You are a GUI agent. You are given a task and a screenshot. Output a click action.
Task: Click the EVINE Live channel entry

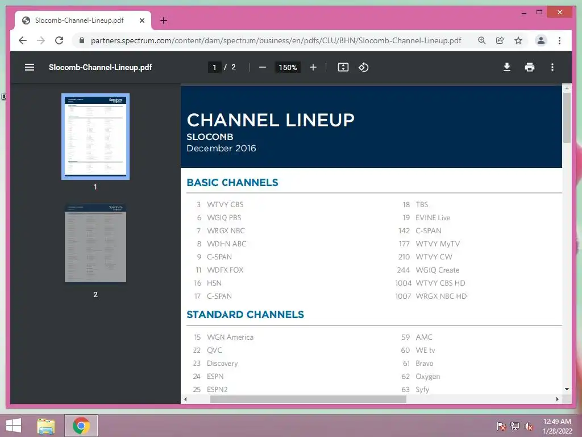point(426,218)
